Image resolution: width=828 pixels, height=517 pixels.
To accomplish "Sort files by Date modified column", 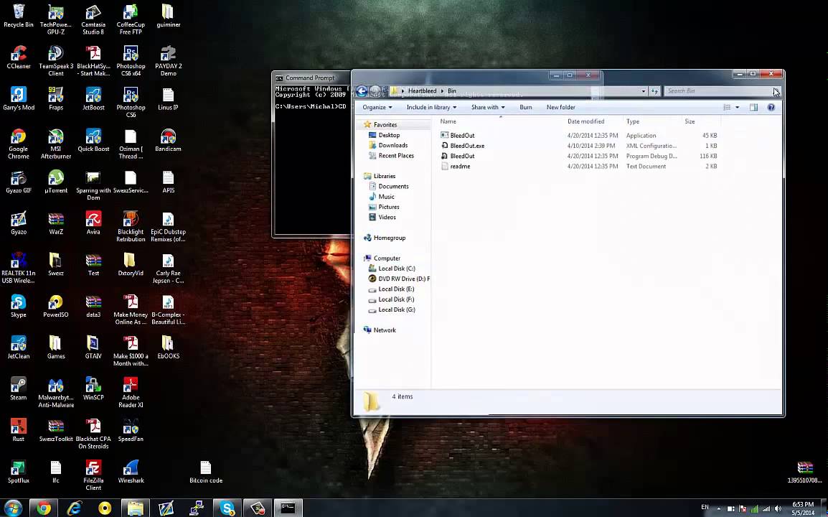I will [x=593, y=121].
